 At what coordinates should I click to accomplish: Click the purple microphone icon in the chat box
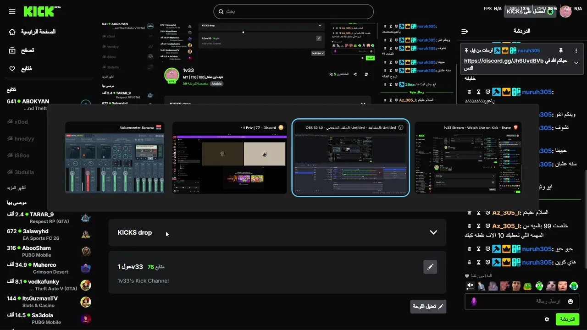coord(474,301)
